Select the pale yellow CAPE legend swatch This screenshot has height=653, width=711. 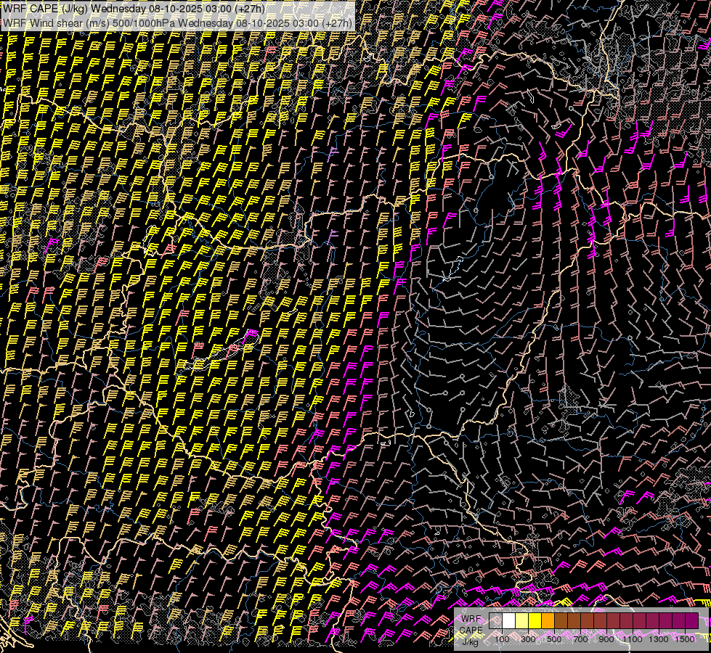pos(521,621)
